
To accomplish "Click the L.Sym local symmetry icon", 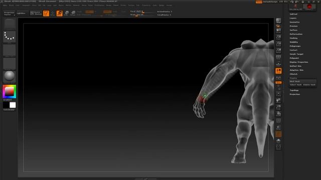I will (x=278, y=78).
